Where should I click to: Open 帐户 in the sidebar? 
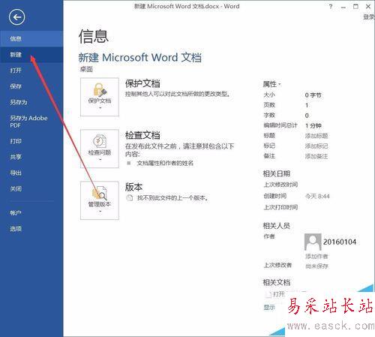31,212
